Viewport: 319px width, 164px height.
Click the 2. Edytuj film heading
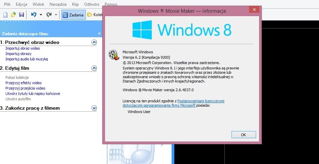(x=15, y=68)
